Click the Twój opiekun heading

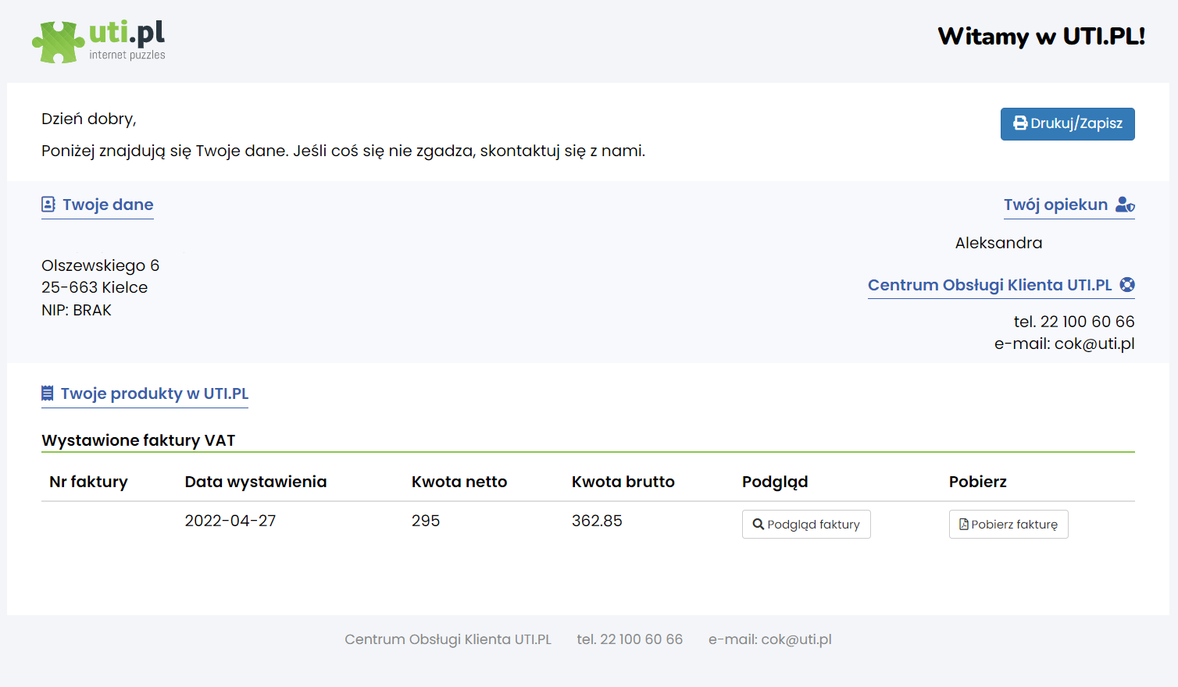(1055, 205)
